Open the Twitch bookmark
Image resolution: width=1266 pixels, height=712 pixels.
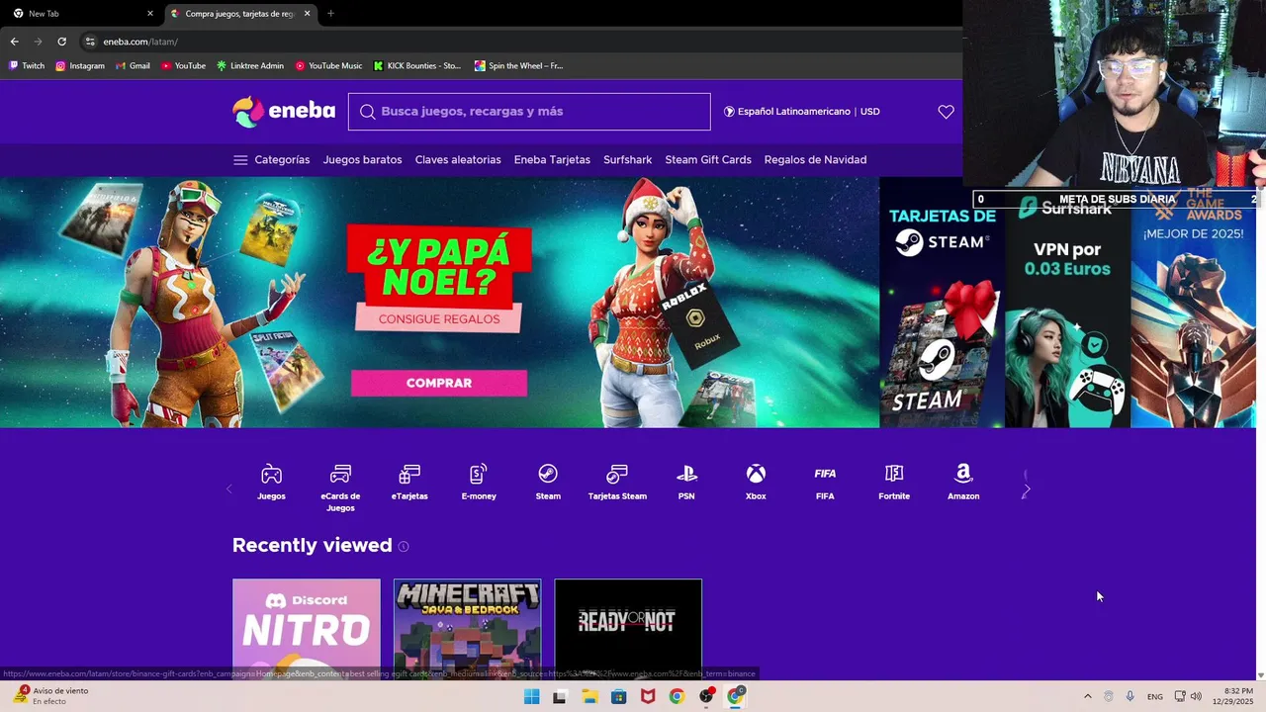coord(27,66)
